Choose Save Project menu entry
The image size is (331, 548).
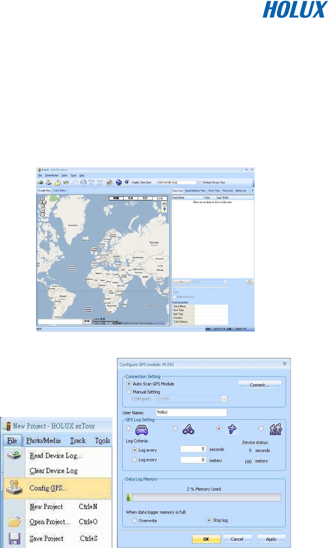[47, 538]
